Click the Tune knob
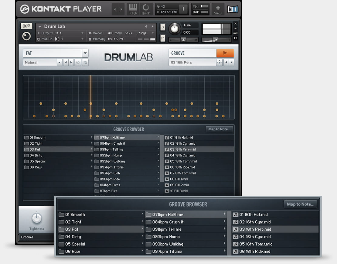Screen dimensions: 337x264 point(175,29)
